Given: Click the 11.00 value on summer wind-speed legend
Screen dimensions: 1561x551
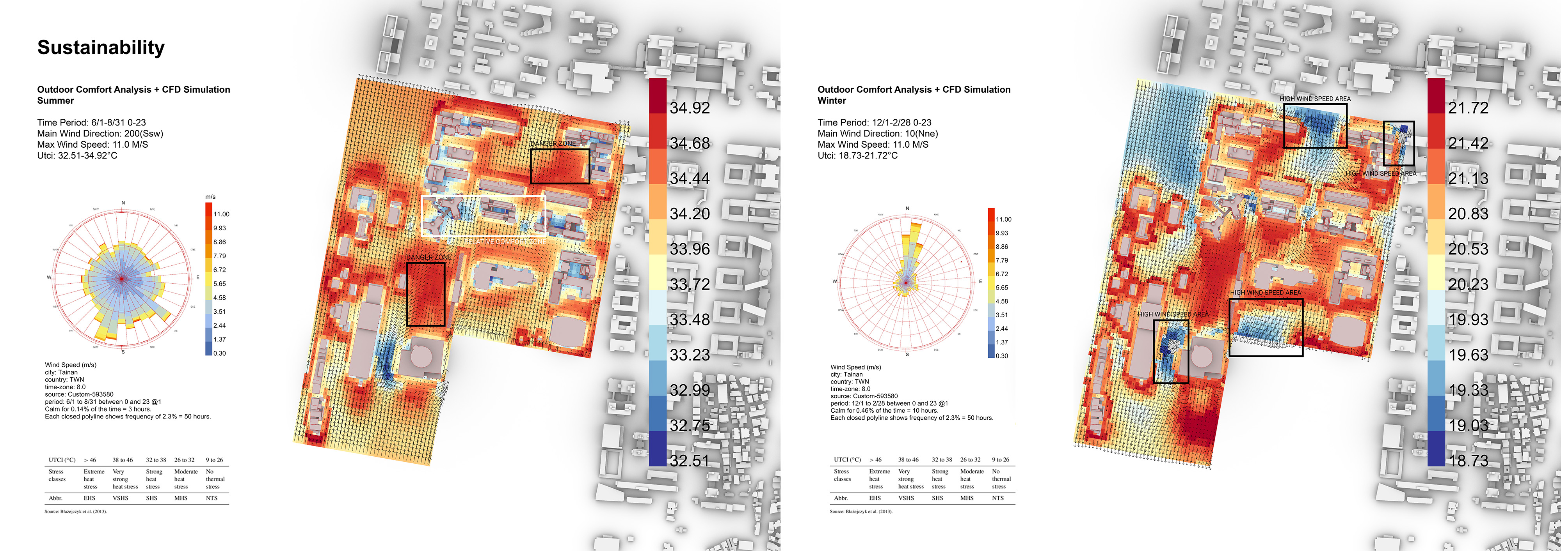Looking at the screenshot, I should [x=221, y=214].
